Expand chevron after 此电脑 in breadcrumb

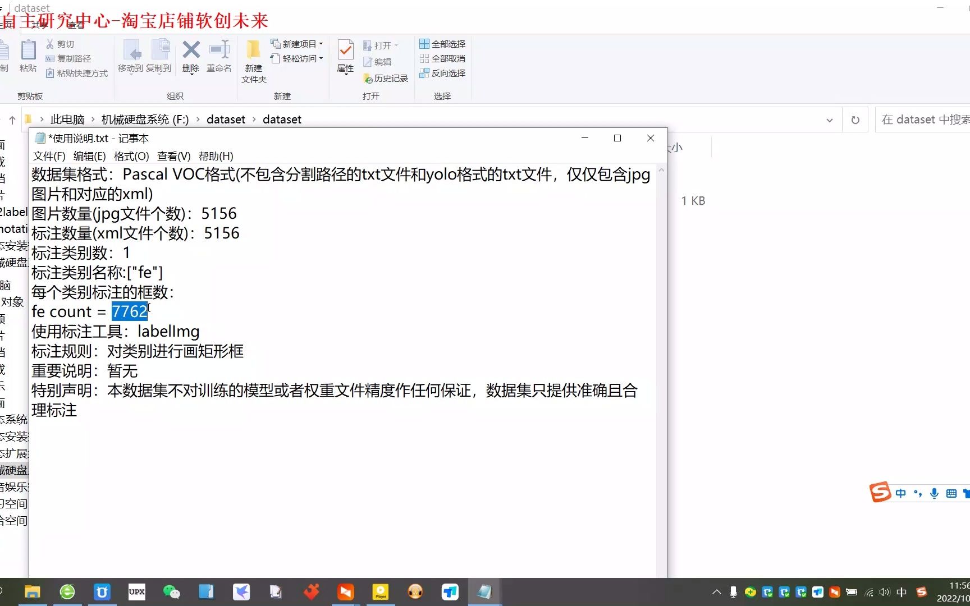[93, 120]
